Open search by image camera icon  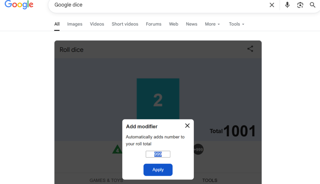pyautogui.click(x=300, y=5)
